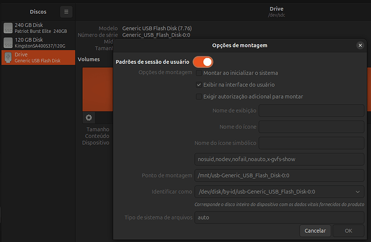
Task: Enable Montar ao inicializar o sistema
Action: pyautogui.click(x=199, y=73)
